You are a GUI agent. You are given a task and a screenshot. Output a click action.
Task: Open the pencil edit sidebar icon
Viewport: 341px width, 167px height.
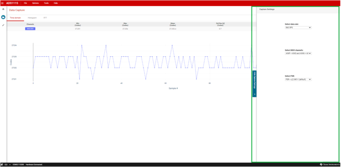click(3, 25)
